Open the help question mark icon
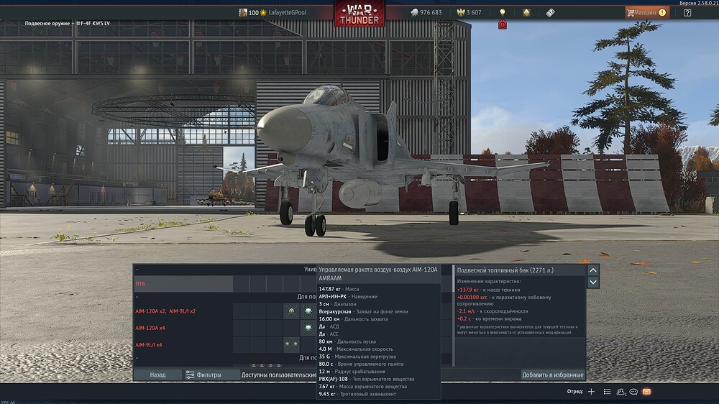The image size is (719, 404). point(687,13)
